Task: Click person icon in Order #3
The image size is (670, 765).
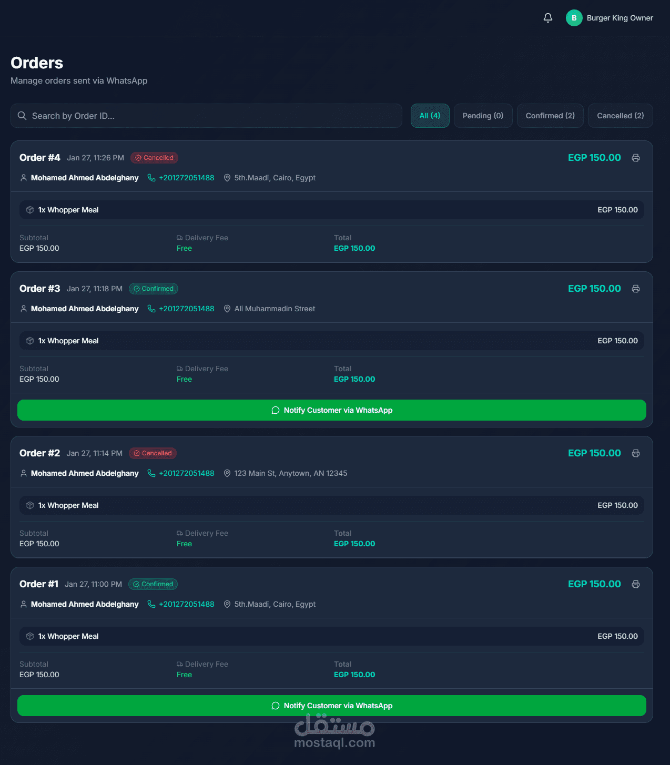Action: [x=24, y=309]
